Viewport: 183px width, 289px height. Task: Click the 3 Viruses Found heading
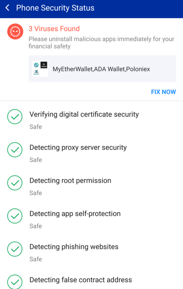point(54,29)
